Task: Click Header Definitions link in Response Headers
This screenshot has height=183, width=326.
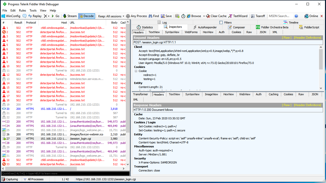Action: pos(307,105)
